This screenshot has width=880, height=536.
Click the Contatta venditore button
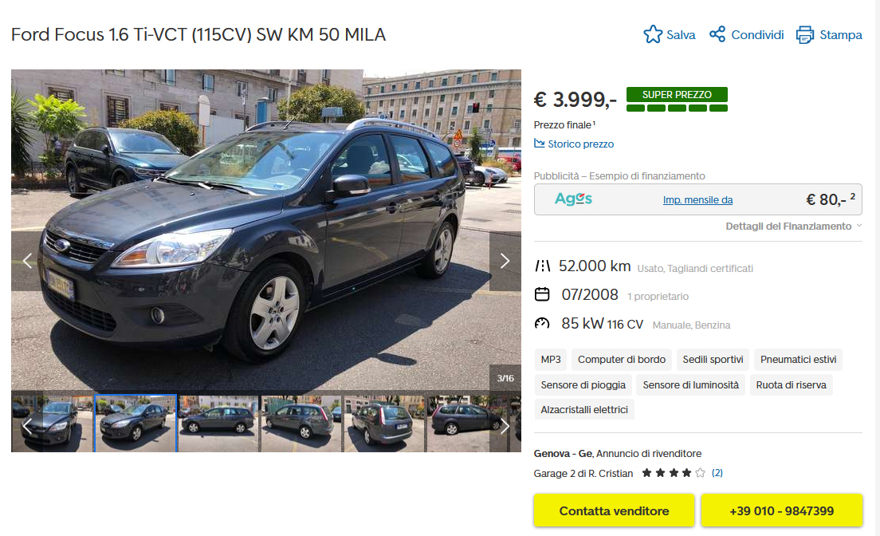coord(614,510)
